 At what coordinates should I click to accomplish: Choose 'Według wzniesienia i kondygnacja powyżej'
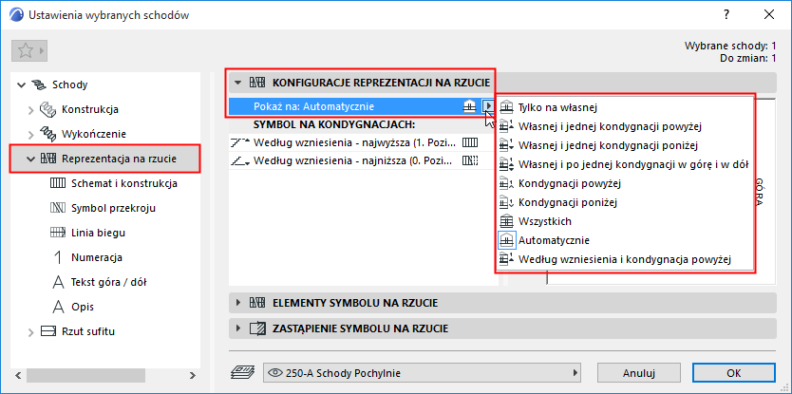[625, 259]
